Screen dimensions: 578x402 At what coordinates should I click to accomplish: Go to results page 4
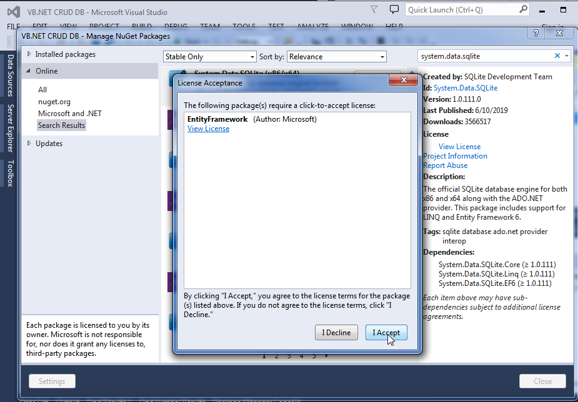click(301, 356)
